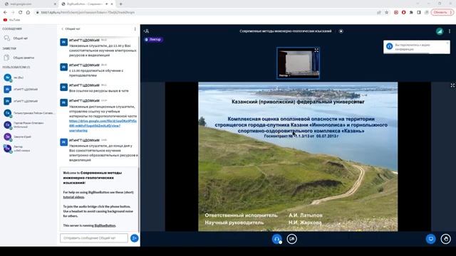Raise hand button at bottom right
The image size is (456, 256).
[445, 239]
